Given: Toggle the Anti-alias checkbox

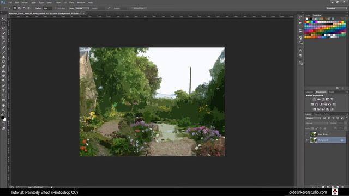Looking at the screenshot, I should (x=56, y=8).
